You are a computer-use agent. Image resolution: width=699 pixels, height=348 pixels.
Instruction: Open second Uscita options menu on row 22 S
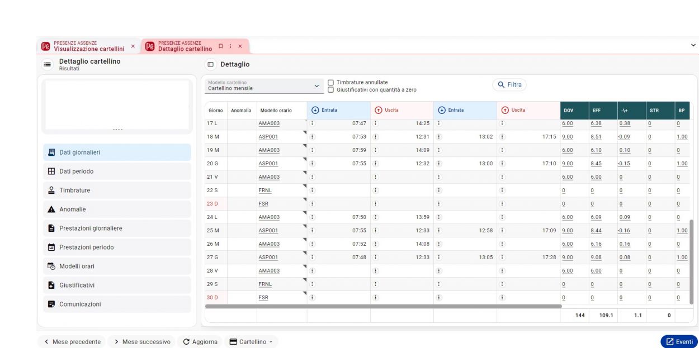(502, 190)
